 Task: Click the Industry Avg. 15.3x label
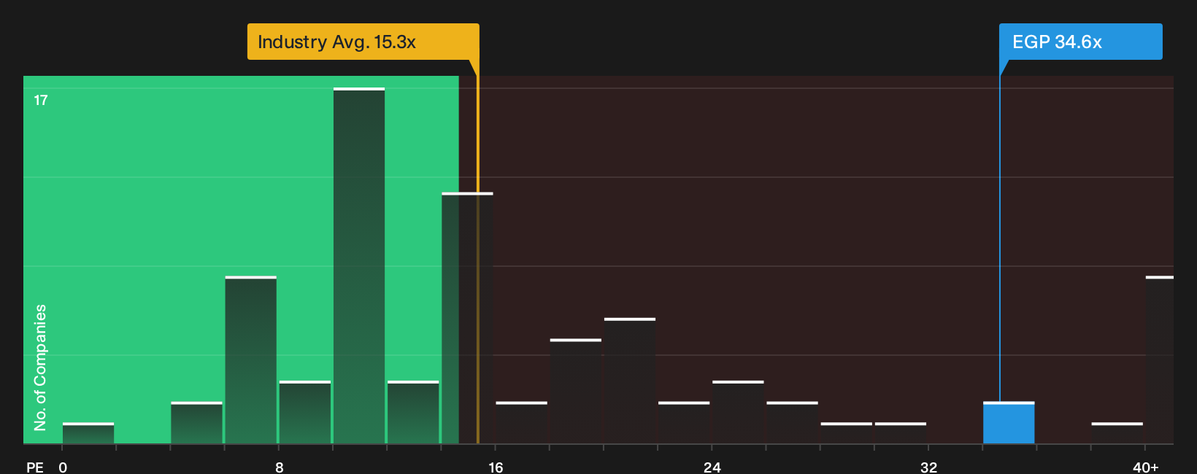(363, 42)
